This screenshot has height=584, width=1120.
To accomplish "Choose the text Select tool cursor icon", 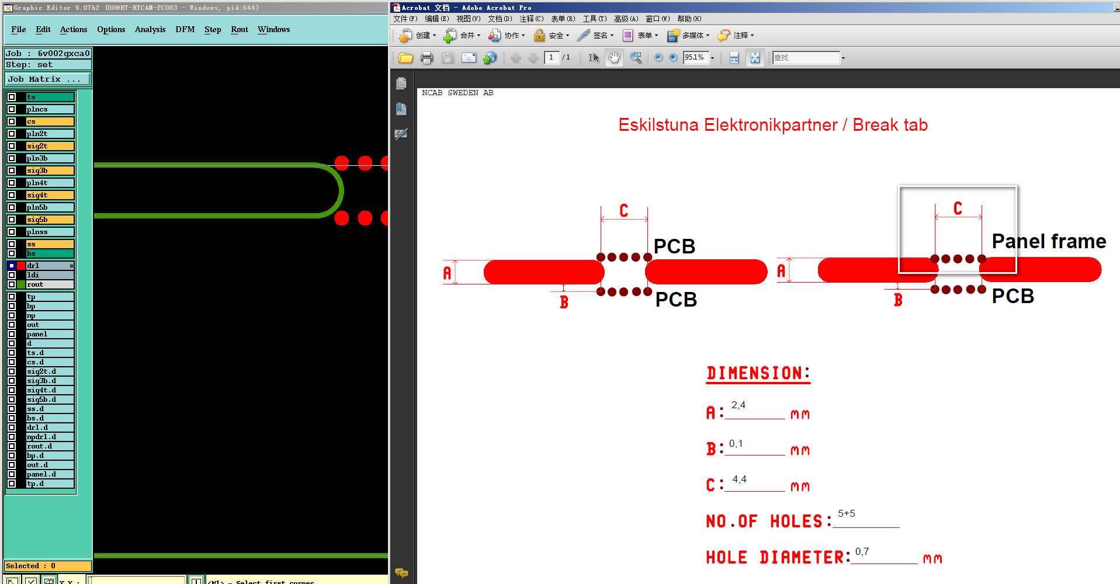I will 594,58.
